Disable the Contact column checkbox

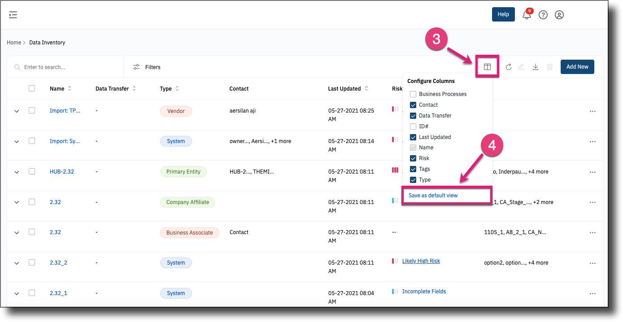(x=413, y=104)
